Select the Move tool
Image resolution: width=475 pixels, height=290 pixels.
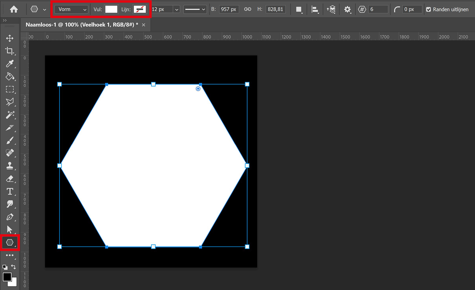click(x=10, y=38)
